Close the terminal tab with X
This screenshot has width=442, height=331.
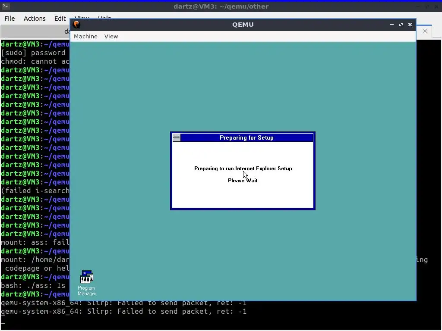point(425,31)
